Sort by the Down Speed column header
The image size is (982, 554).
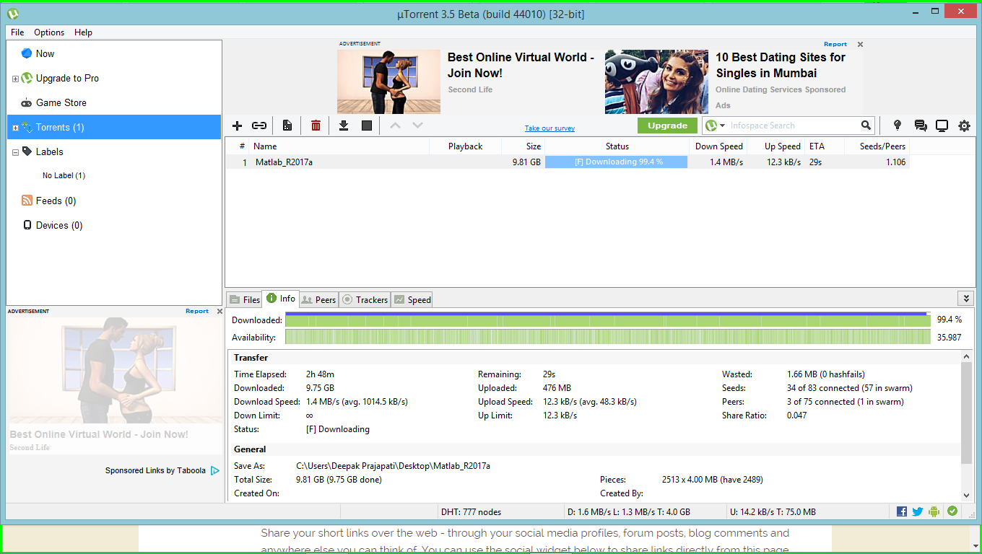coord(718,146)
